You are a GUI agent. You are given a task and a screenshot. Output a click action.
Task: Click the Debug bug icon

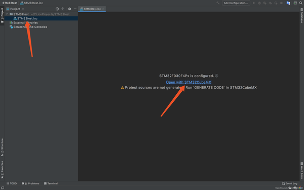[259, 3]
